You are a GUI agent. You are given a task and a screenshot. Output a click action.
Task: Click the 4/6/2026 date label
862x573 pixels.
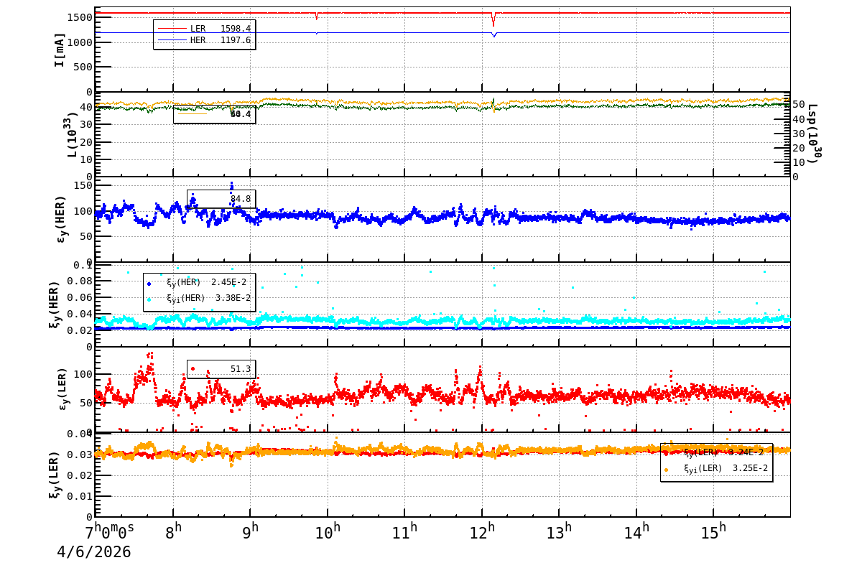[x=94, y=552]
